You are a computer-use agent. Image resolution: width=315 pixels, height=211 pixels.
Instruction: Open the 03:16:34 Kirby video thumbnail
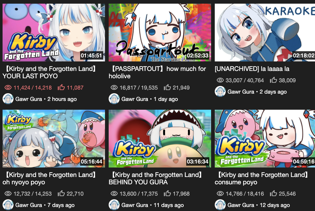160,139
